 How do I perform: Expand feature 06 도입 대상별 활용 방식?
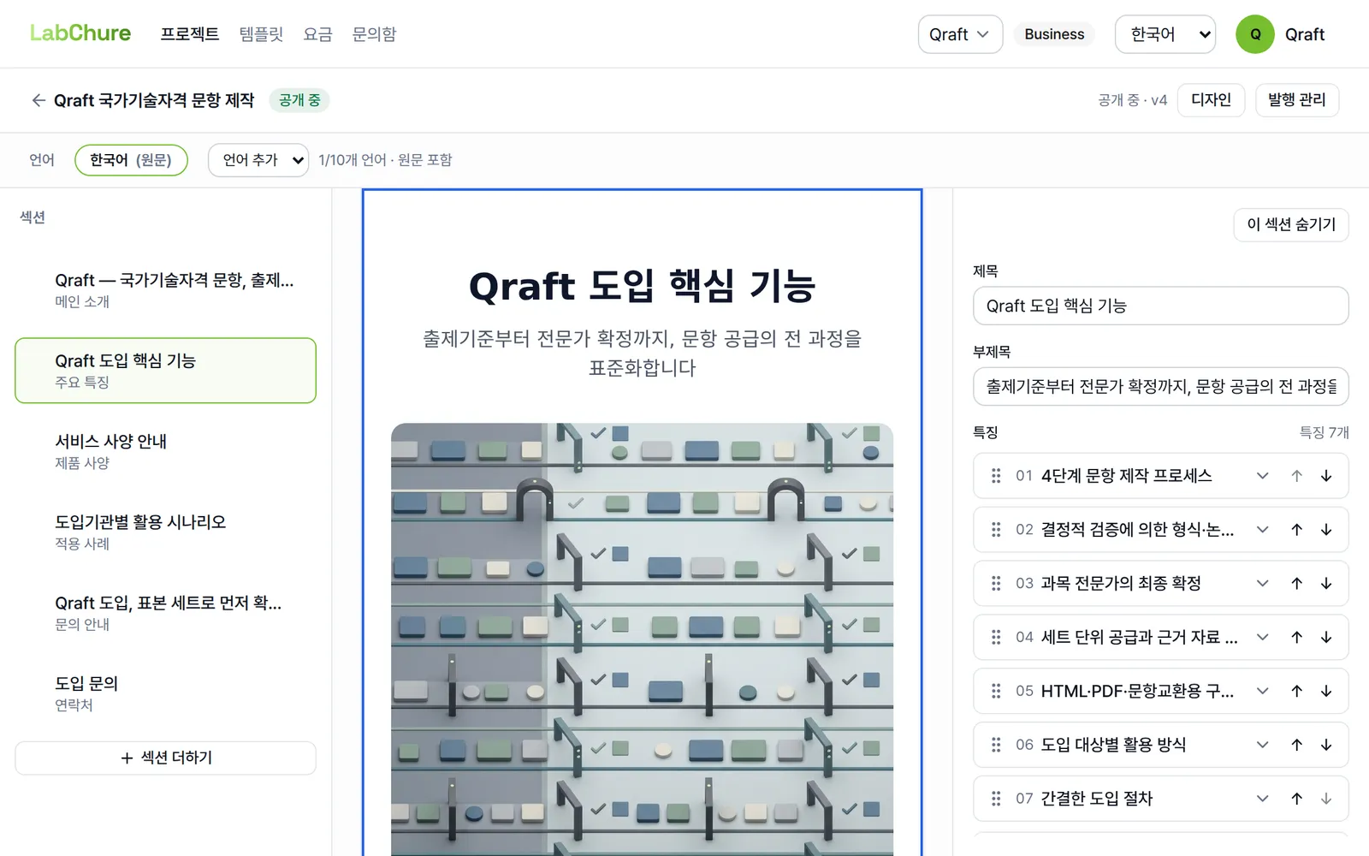[x=1262, y=745]
